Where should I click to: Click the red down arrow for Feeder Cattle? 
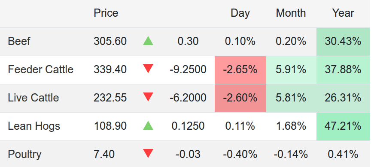pos(148,69)
